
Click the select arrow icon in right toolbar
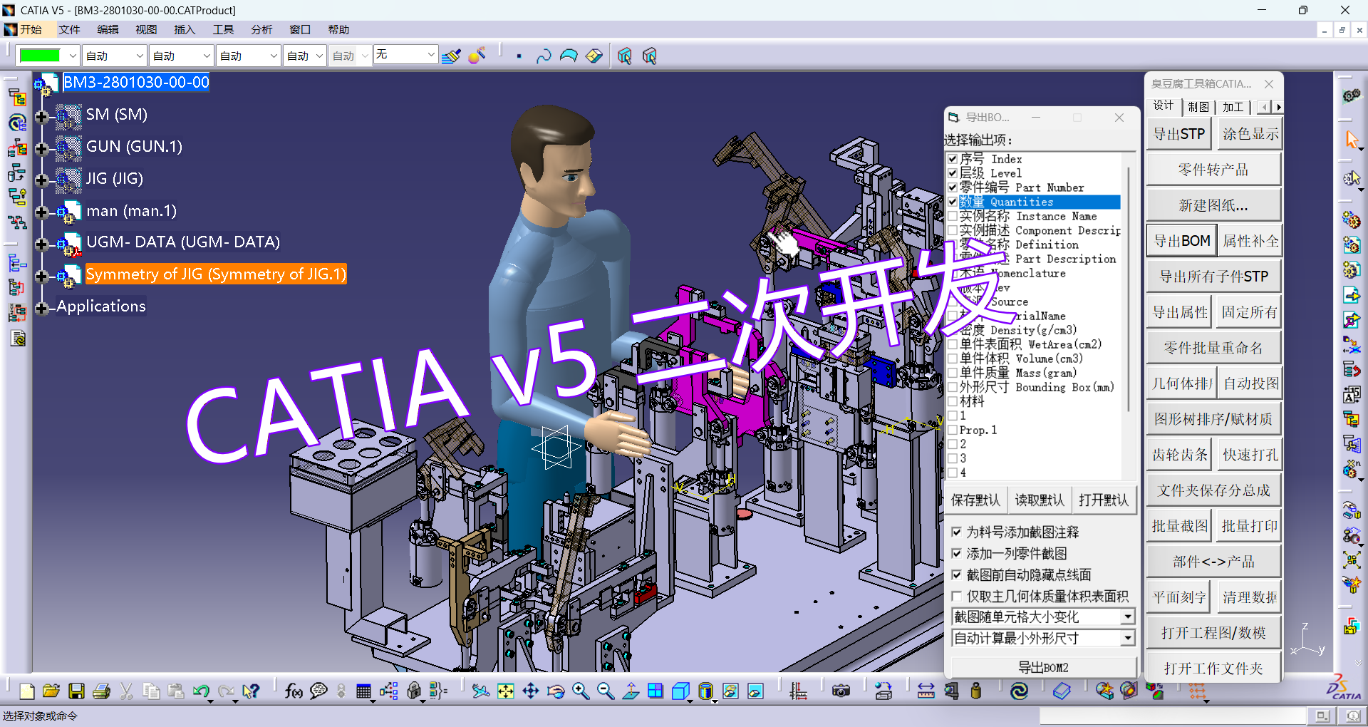1352,139
